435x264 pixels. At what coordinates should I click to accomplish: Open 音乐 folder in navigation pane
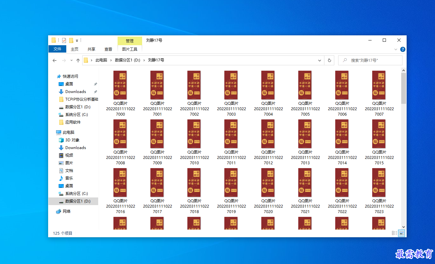pyautogui.click(x=69, y=178)
